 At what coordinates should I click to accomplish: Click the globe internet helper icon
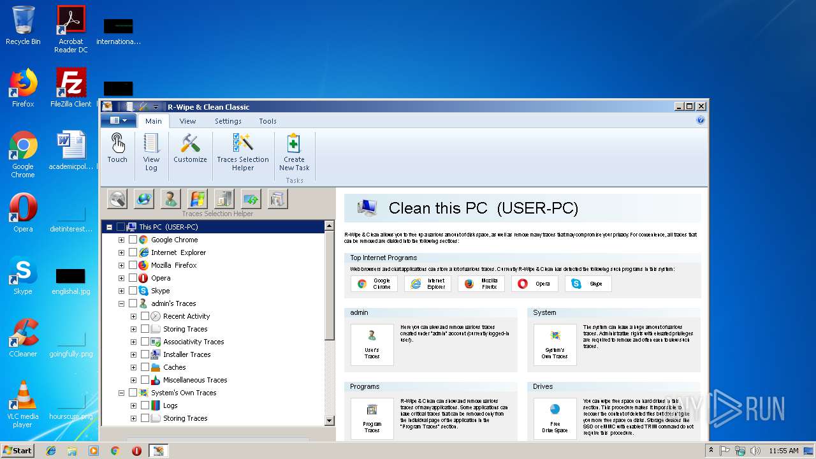point(144,199)
